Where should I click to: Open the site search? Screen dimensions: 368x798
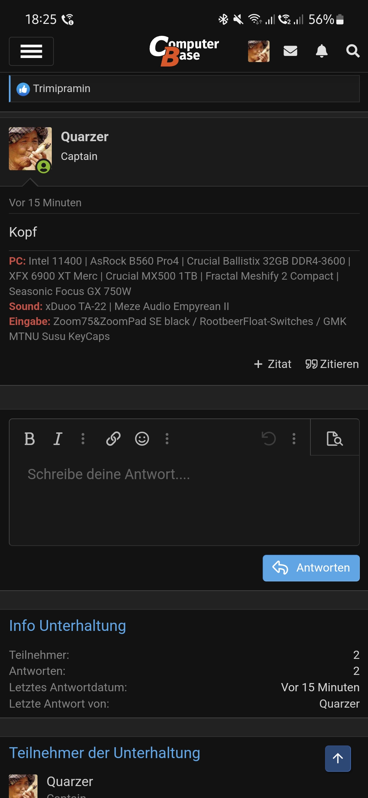tap(353, 51)
